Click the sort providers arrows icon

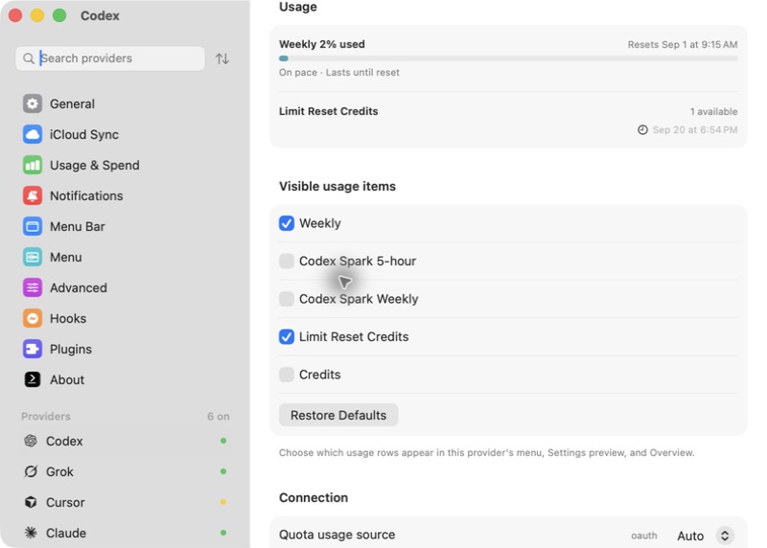tap(222, 58)
